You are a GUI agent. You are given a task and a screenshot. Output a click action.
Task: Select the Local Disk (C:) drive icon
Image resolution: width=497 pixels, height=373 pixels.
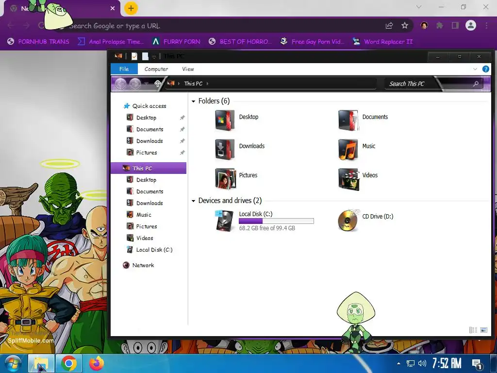224,220
